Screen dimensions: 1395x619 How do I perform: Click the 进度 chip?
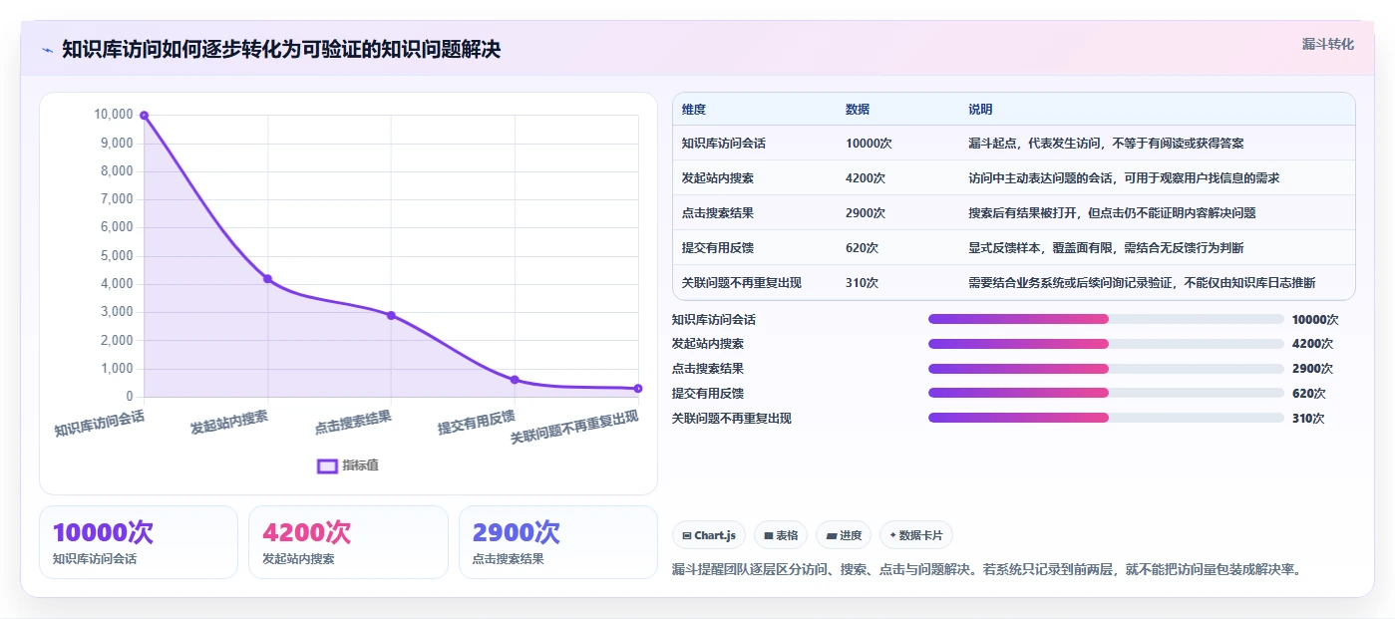coord(844,535)
